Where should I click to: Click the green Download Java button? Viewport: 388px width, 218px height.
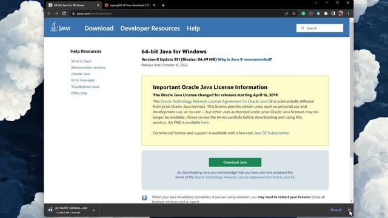point(235,162)
